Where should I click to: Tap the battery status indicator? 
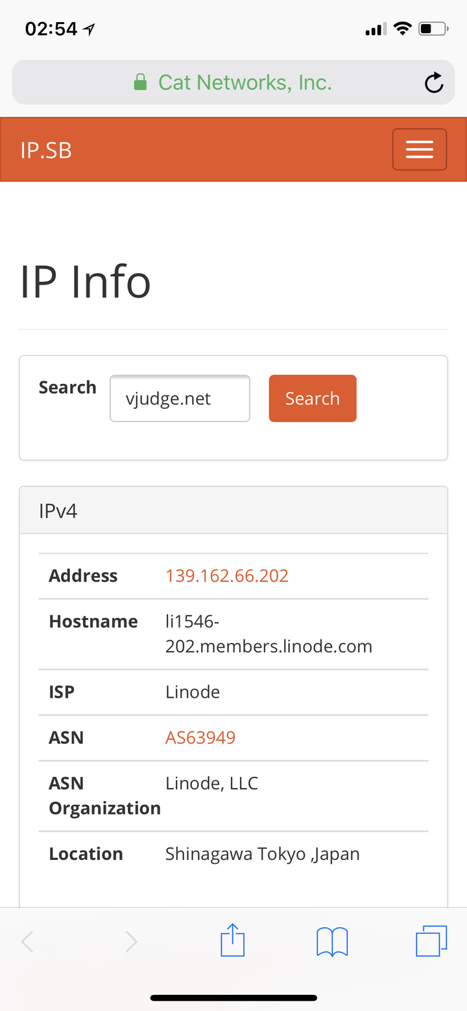pos(433,29)
